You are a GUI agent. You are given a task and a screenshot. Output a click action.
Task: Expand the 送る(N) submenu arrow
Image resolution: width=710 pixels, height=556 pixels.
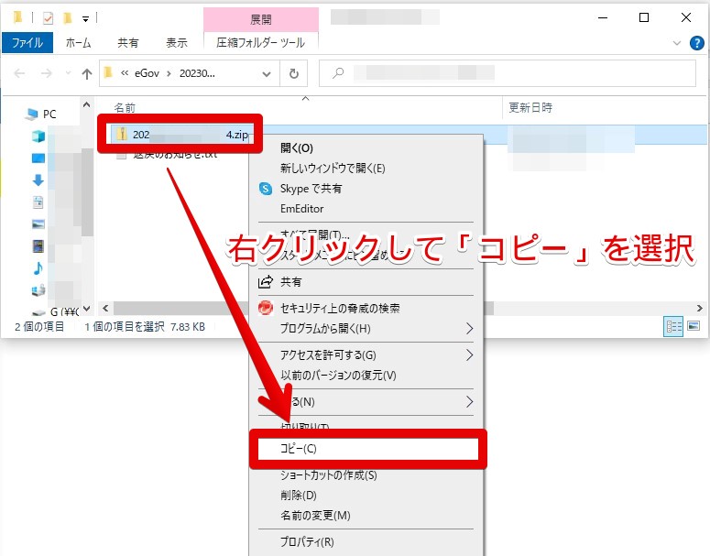point(470,401)
